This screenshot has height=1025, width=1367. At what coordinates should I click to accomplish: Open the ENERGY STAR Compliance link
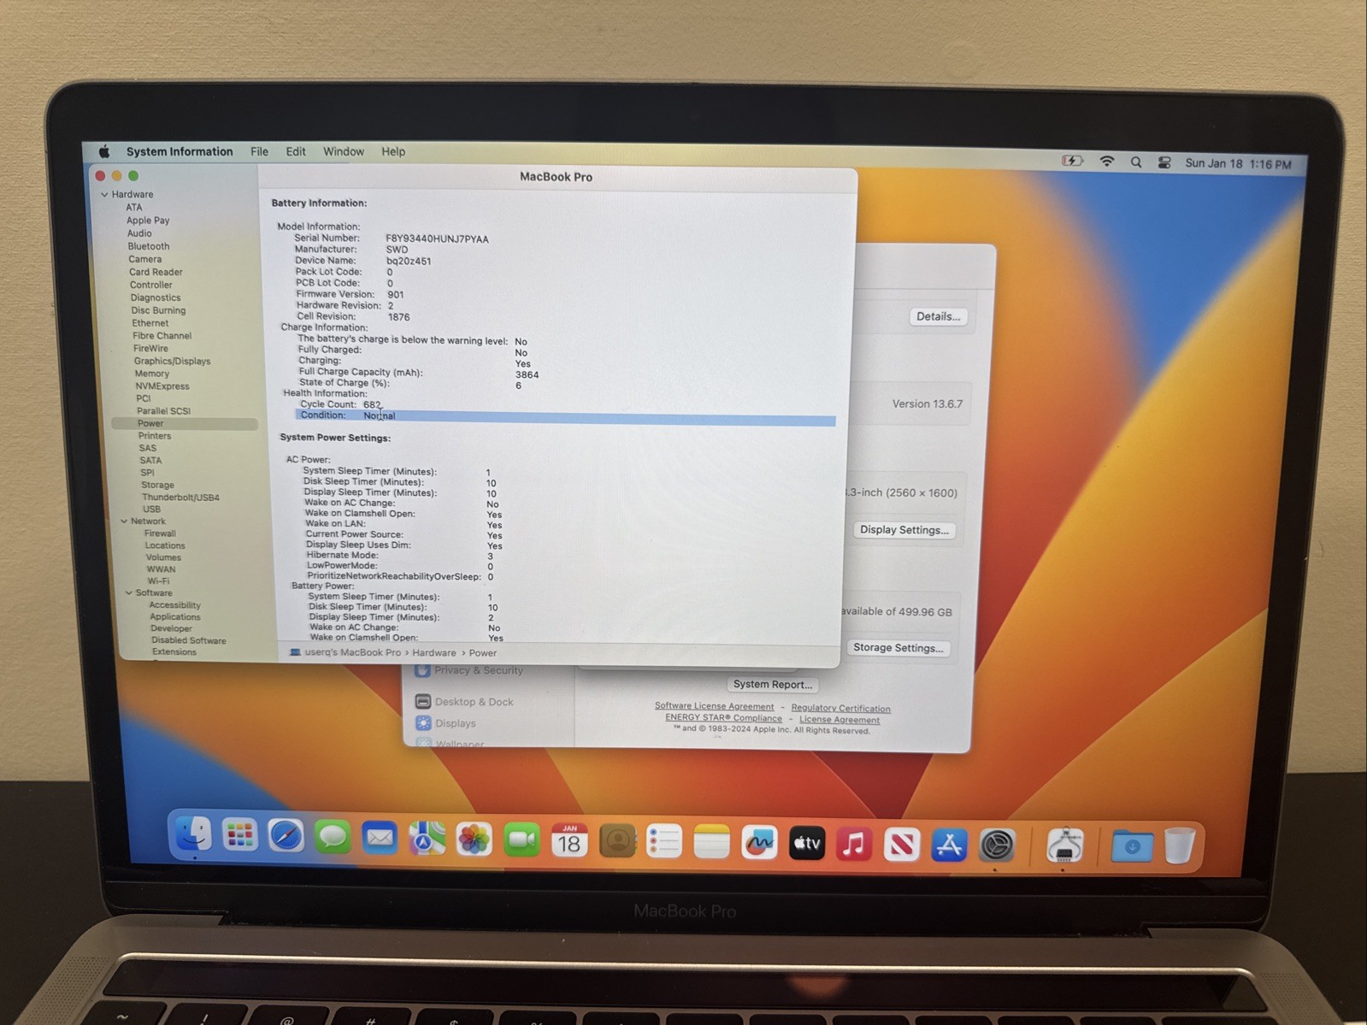click(x=723, y=718)
